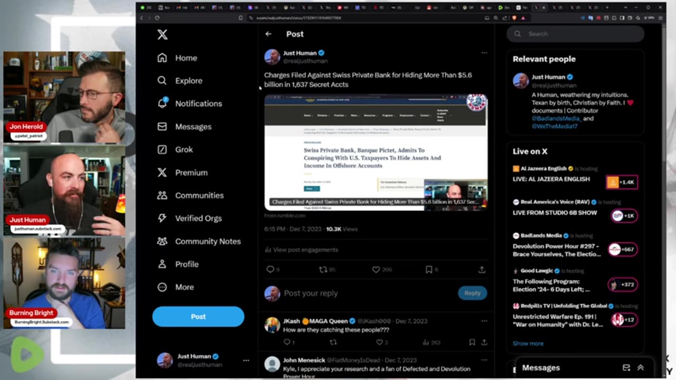Click the repost icon on main post
676x380 pixels.
click(323, 269)
